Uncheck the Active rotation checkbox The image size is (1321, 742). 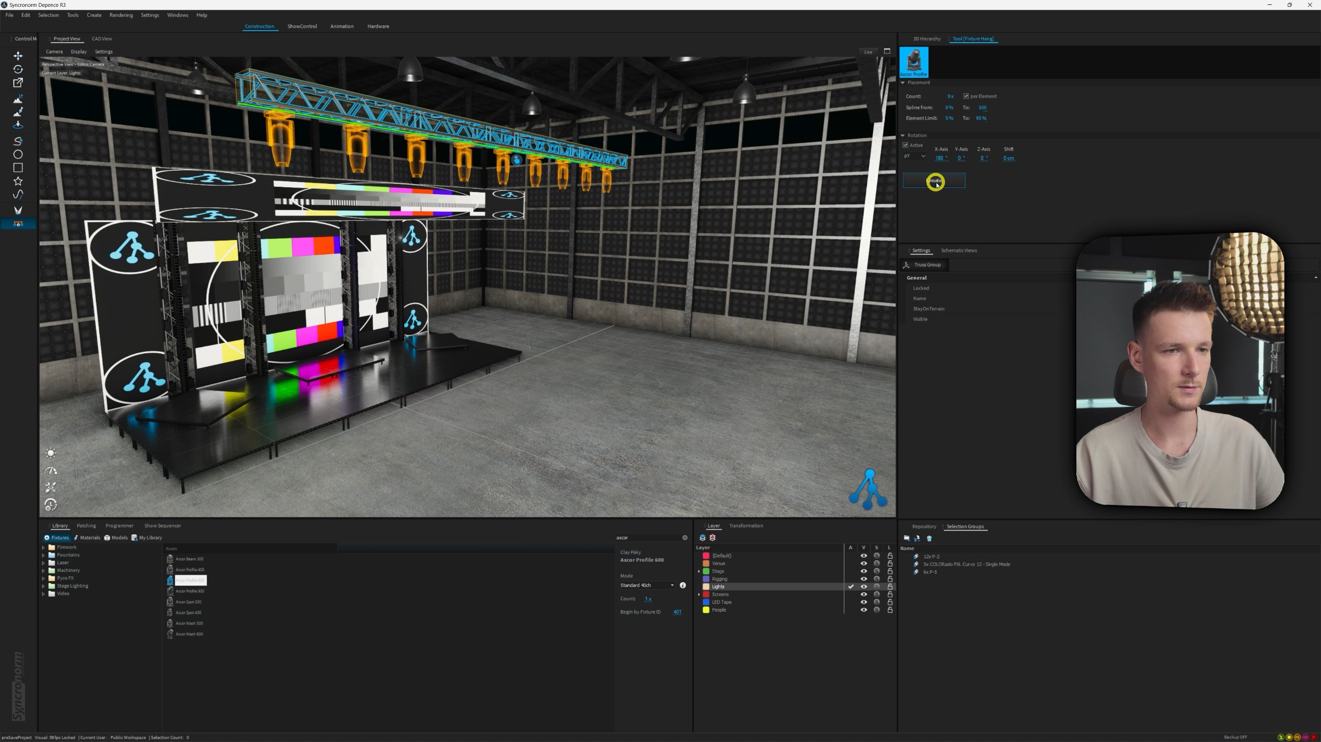point(906,145)
